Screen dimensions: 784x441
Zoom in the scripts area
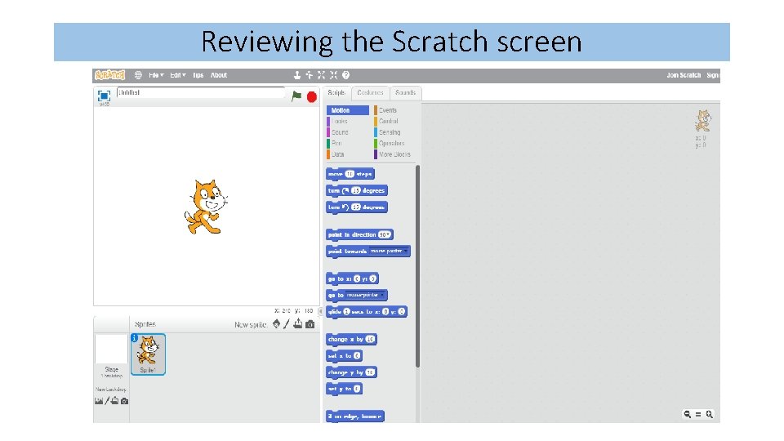coord(710,415)
